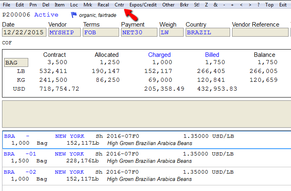
Task: Go to next record with > menu item
Action: [x=250, y=4]
